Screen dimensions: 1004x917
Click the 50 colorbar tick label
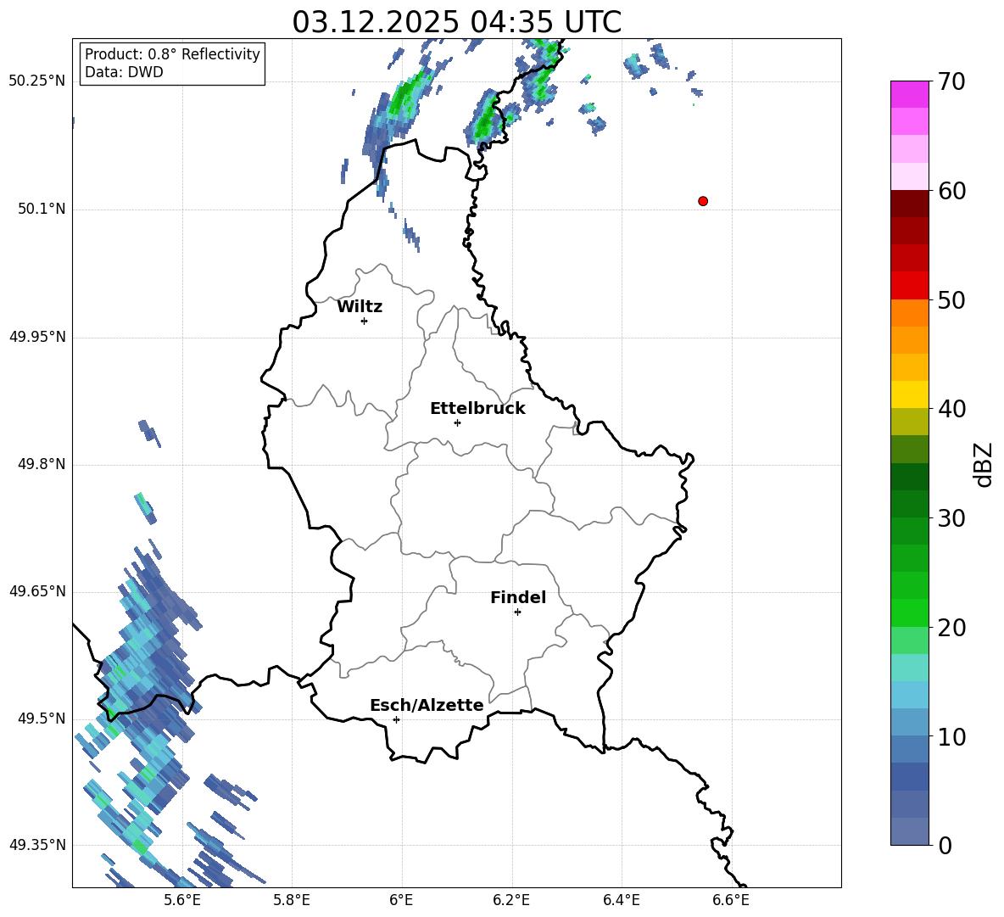click(x=951, y=300)
